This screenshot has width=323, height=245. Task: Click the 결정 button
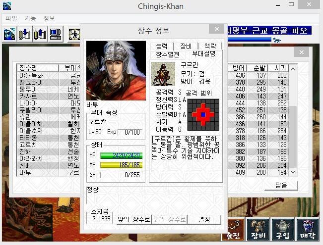tap(204, 220)
